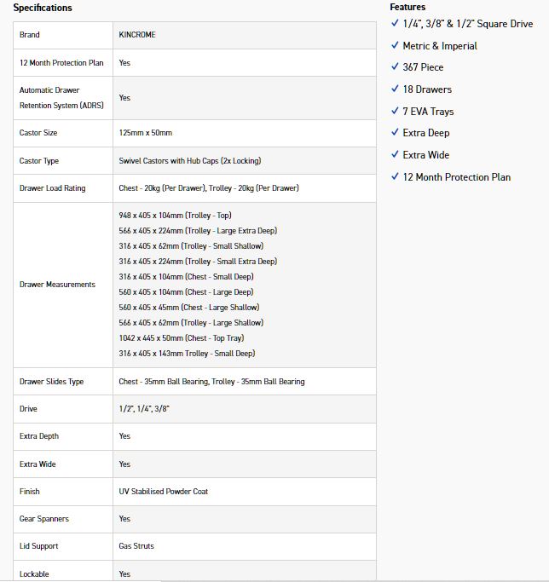The image size is (549, 582).
Task: Click the checkmark next to Extra Deep feature
Action: (x=395, y=133)
